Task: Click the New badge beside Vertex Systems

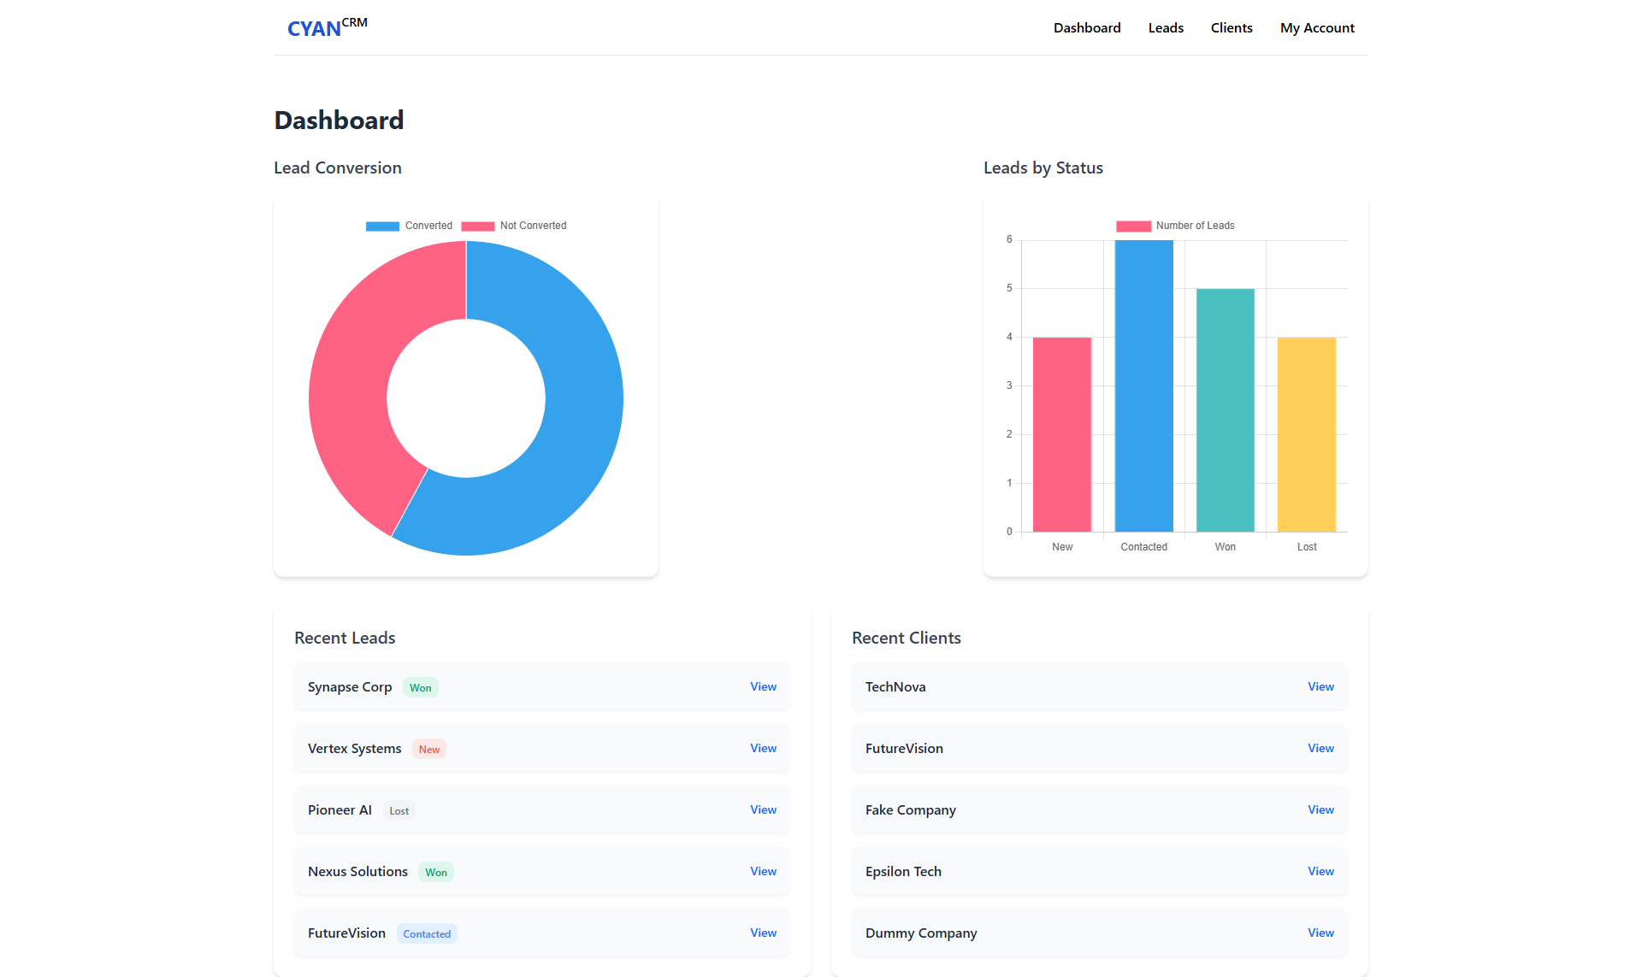Action: (429, 749)
